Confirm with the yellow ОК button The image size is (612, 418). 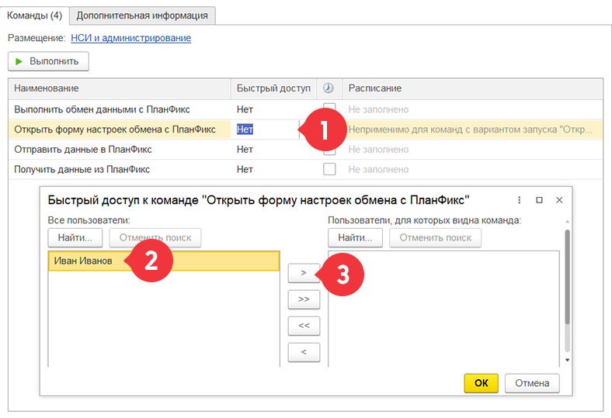pos(482,383)
